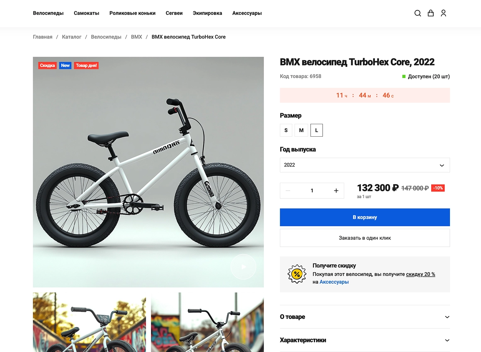Image resolution: width=481 pixels, height=352 pixels.
Task: Select size M
Action: click(301, 130)
